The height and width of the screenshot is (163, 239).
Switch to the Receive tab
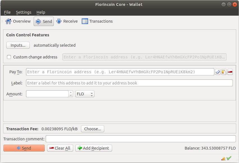pos(67,21)
